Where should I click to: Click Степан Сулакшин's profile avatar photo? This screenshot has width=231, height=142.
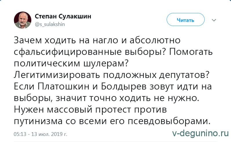point(23,20)
